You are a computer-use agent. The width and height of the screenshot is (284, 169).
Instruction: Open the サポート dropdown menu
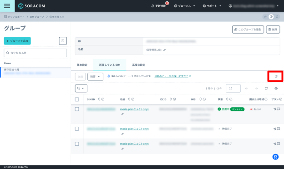pos(212,6)
